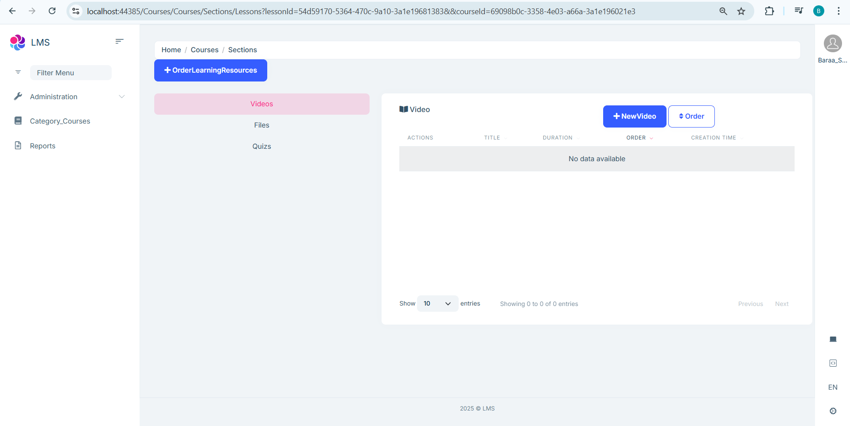Click the document icon beside Reports

18,145
